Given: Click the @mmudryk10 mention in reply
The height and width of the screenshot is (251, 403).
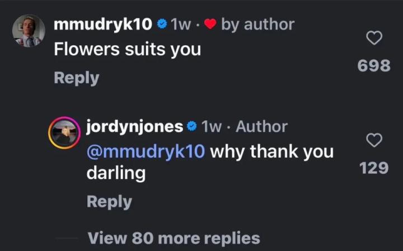Looking at the screenshot, I should (x=146, y=151).
